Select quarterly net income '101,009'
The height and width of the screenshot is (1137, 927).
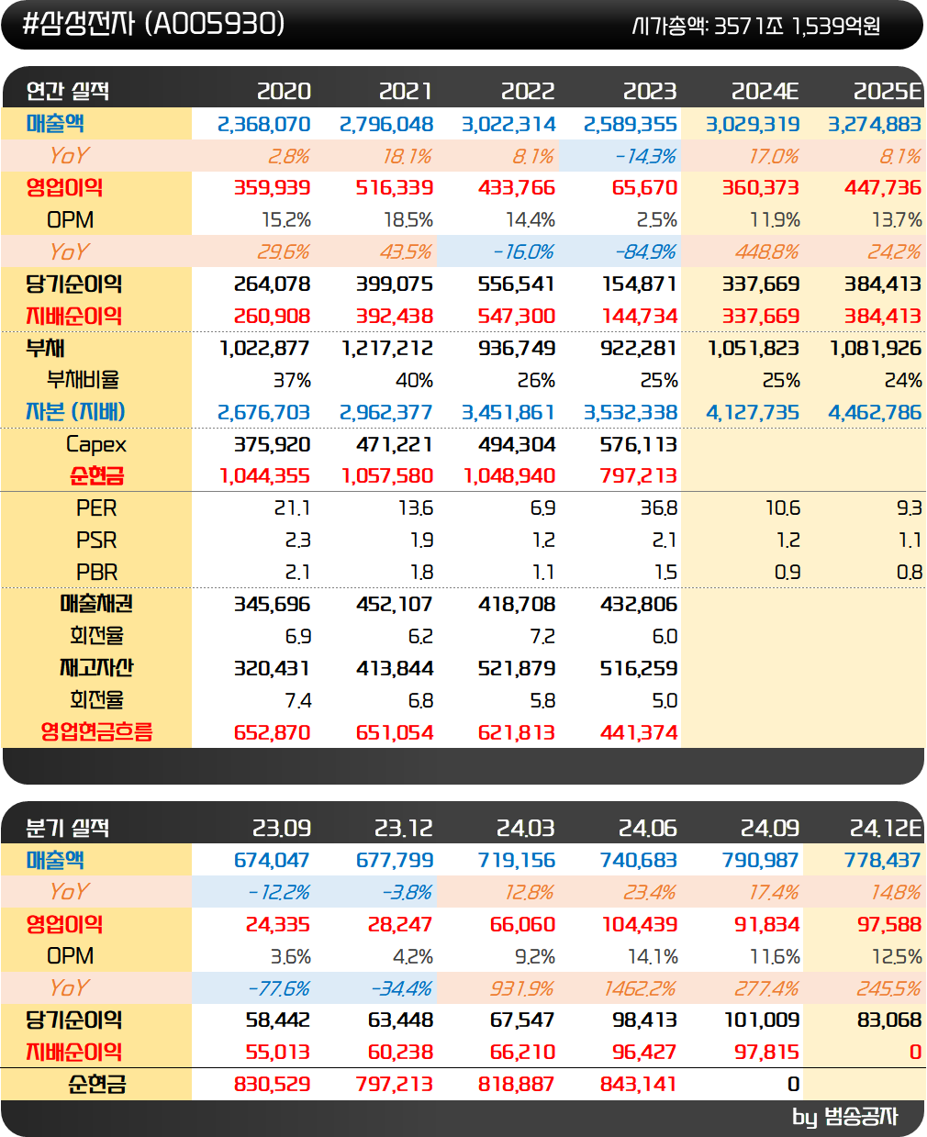[x=762, y=1020]
